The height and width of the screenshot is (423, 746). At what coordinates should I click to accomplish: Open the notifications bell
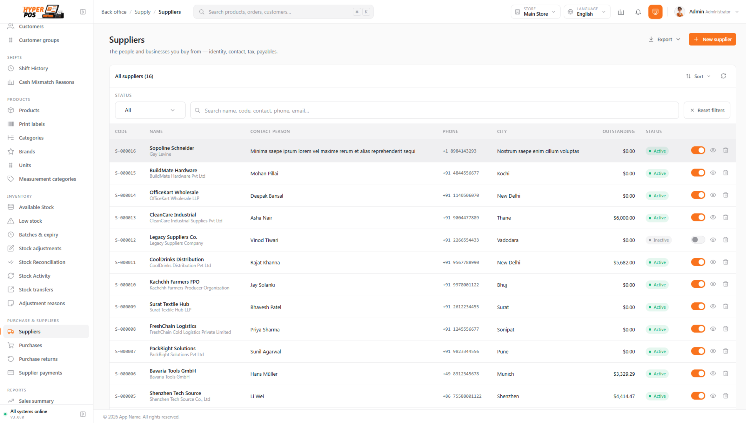pyautogui.click(x=638, y=12)
